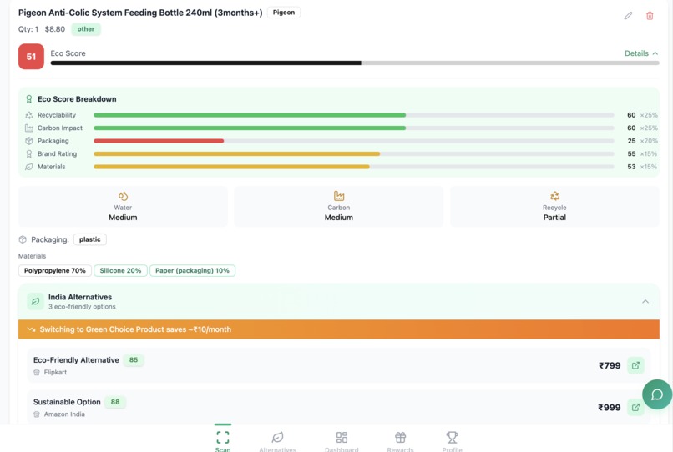Click the Silicone 20% material chip
The width and height of the screenshot is (673, 452).
point(120,270)
